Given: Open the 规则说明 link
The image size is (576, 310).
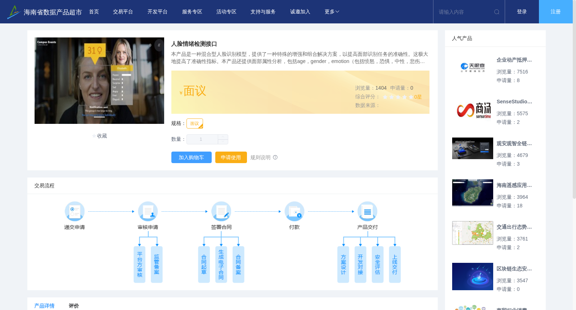Looking at the screenshot, I should pyautogui.click(x=260, y=157).
